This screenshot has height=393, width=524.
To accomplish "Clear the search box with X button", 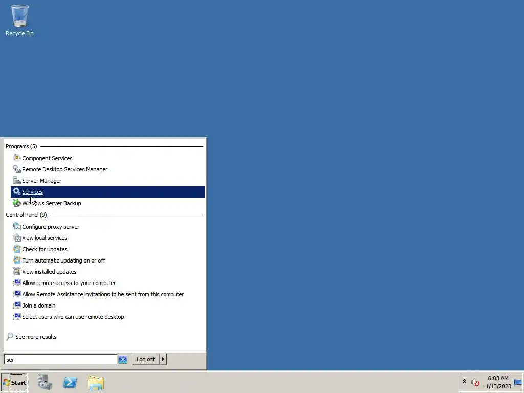I will coord(123,360).
